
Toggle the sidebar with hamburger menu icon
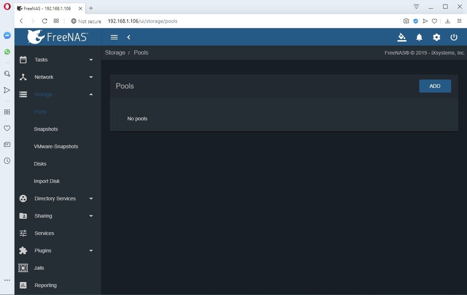click(x=114, y=37)
